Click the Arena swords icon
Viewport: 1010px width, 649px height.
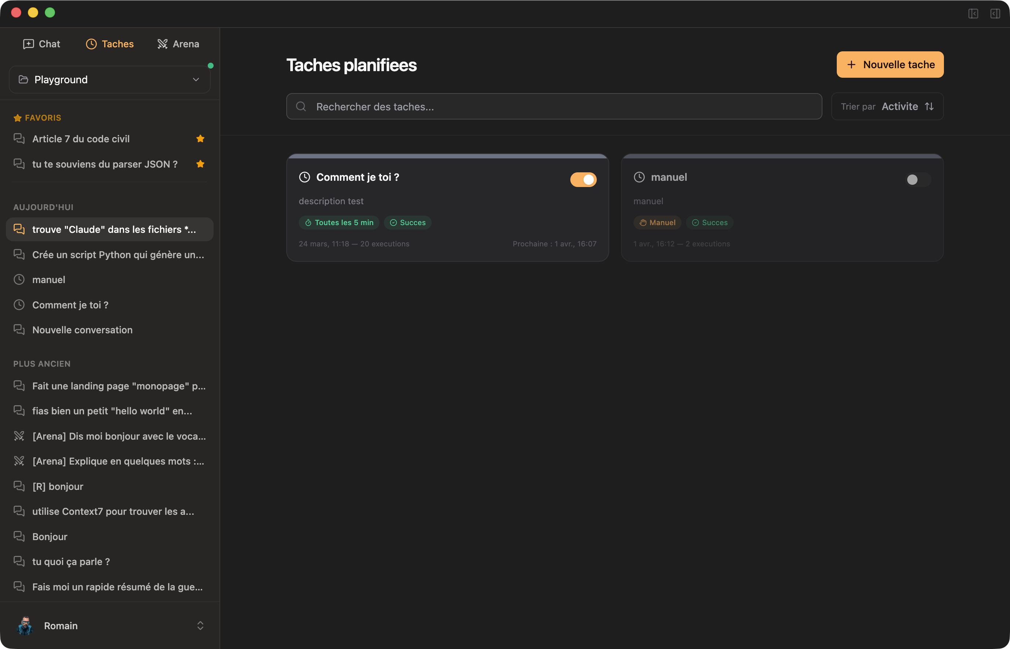click(163, 44)
